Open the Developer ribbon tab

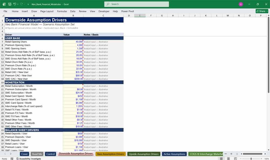[x=104, y=11]
